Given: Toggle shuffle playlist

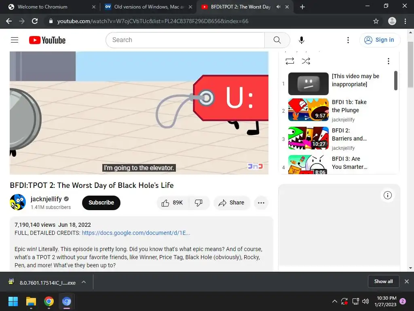Looking at the screenshot, I should tap(306, 61).
